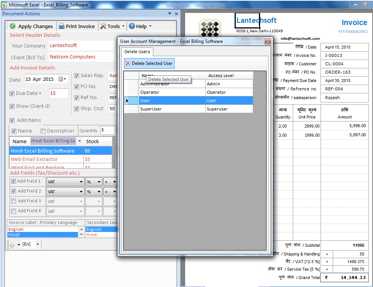The width and height of the screenshot is (373, 287).
Task: Select Hindi Excel Billing Software item row
Action: [61, 151]
